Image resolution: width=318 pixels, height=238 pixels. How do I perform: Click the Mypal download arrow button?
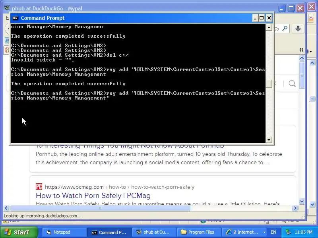click(298, 29)
